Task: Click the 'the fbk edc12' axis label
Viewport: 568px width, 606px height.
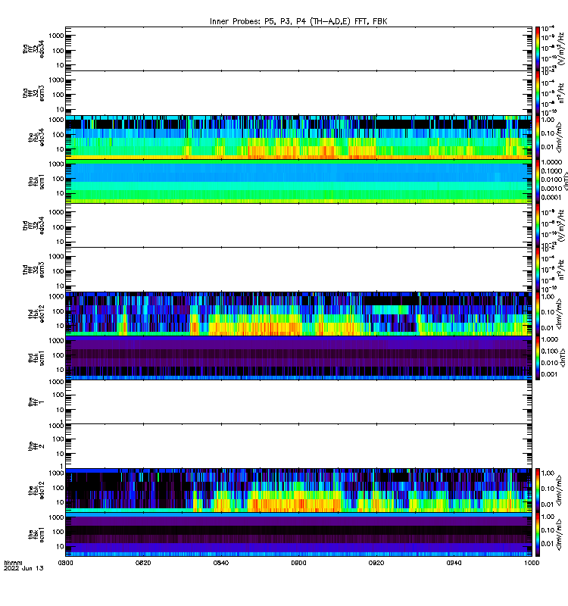Action: pyautogui.click(x=36, y=490)
